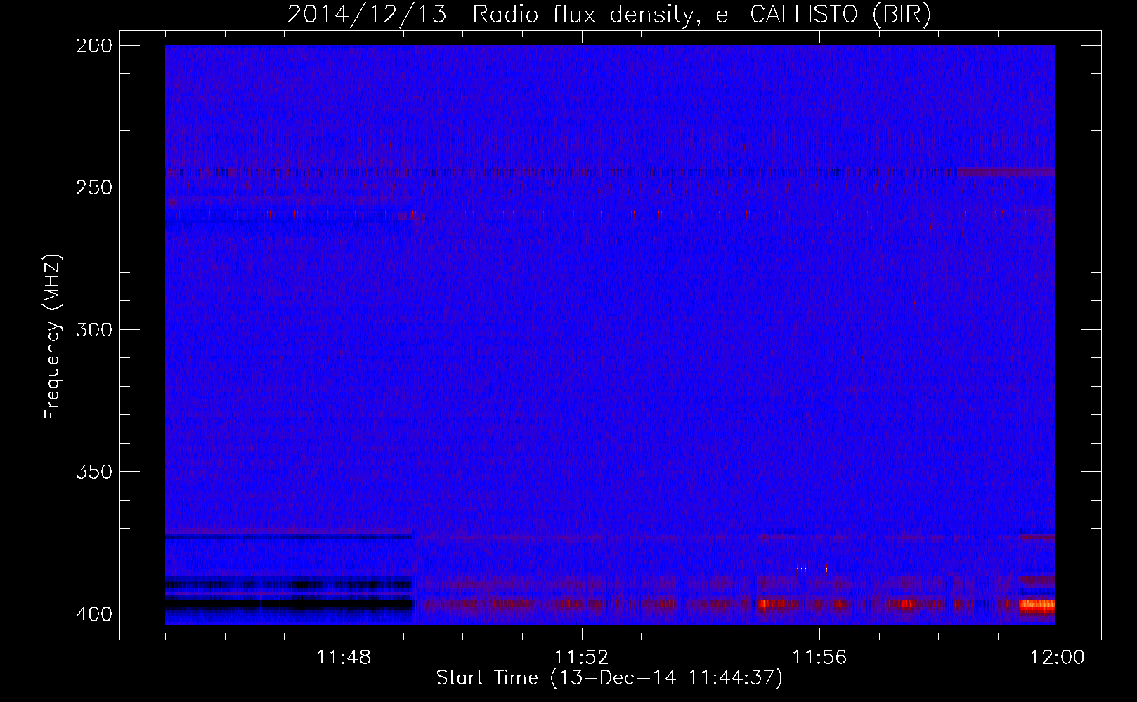Click the plot title "2014/12/13 Radio flux density, e-CALLISTO (BIR)"

tap(609, 14)
